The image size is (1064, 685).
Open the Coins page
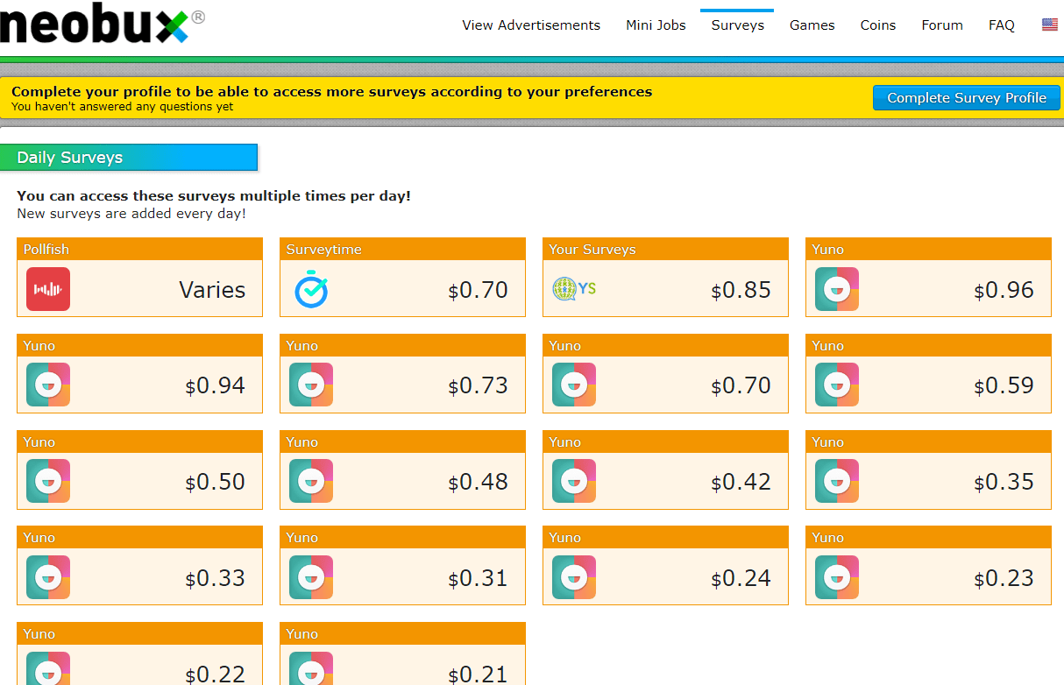coord(877,25)
